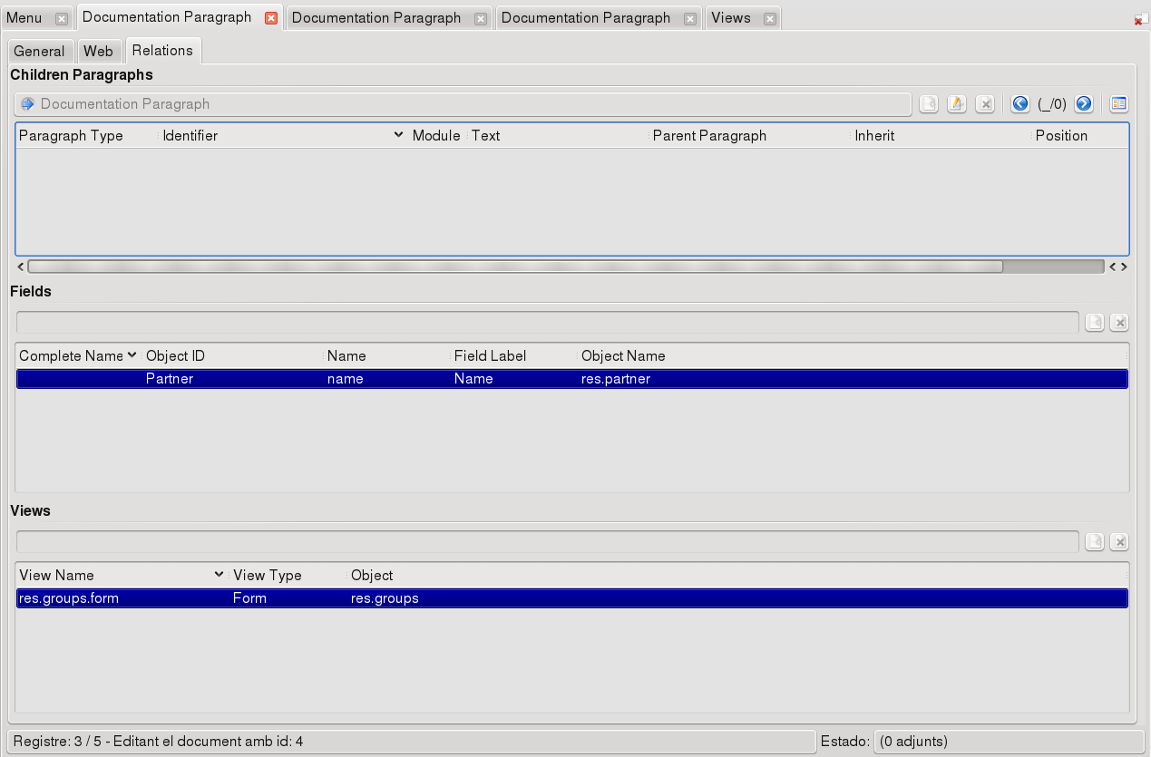Click the arrow icon beside Documentation Paragraph field
This screenshot has height=757, width=1151.
click(27, 104)
